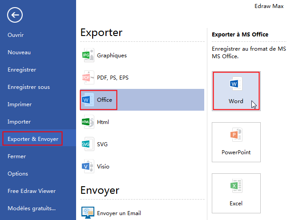Open the Exporter & Envoyer section

33,139
